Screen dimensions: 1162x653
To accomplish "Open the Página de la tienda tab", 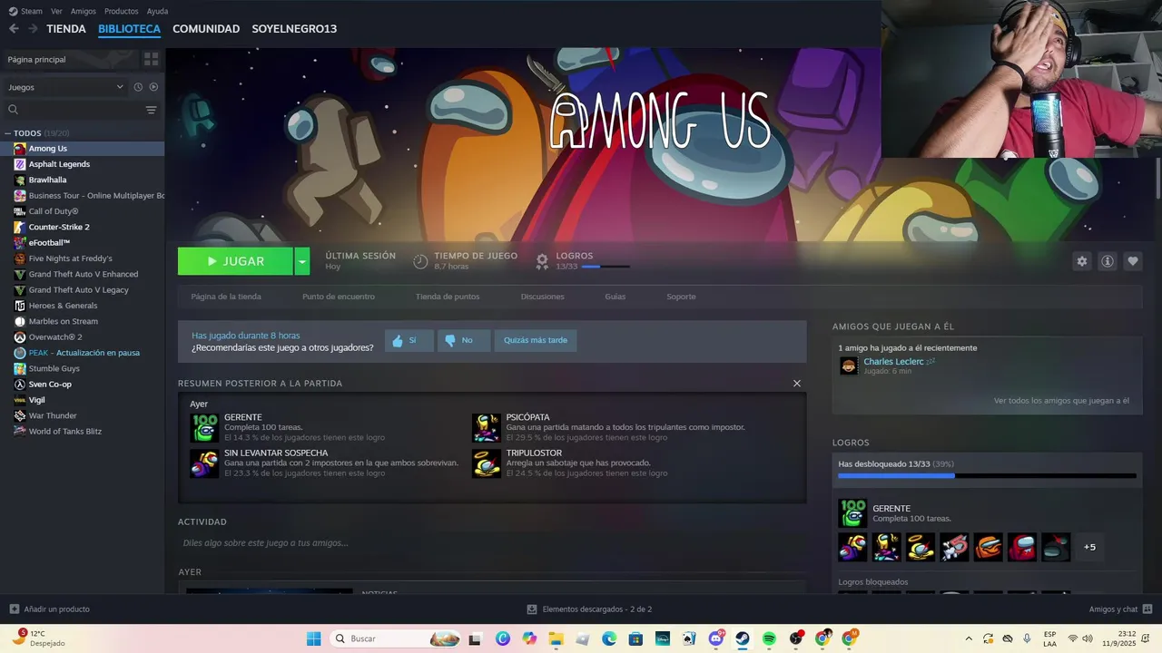I will coord(226,297).
